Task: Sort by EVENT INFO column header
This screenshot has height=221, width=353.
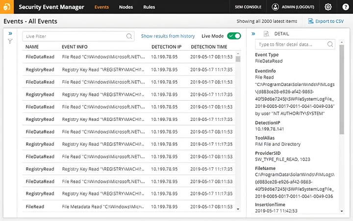Action: pos(75,47)
